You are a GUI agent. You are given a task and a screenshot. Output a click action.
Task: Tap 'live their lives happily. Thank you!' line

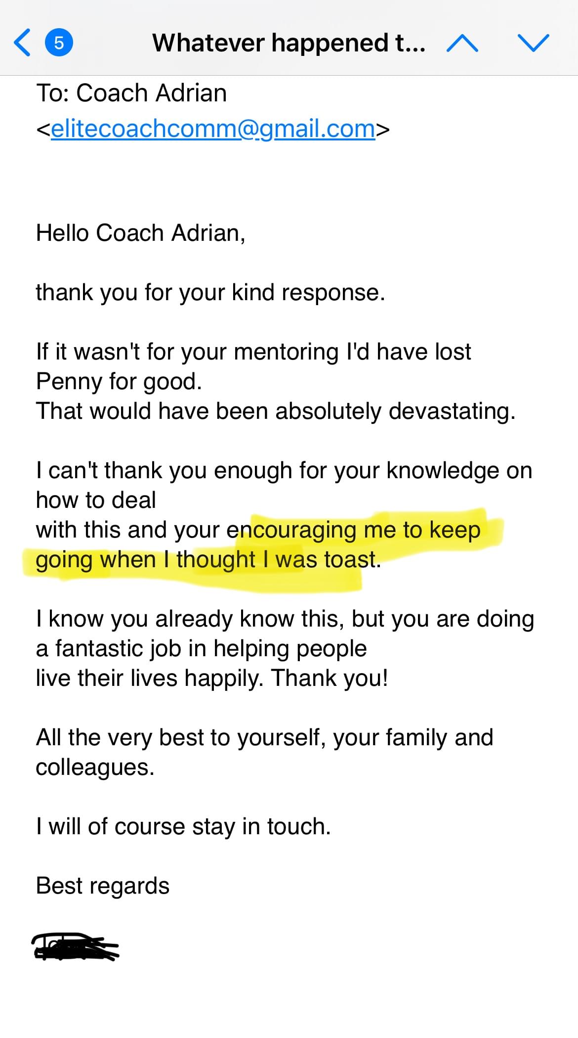pos(212,678)
